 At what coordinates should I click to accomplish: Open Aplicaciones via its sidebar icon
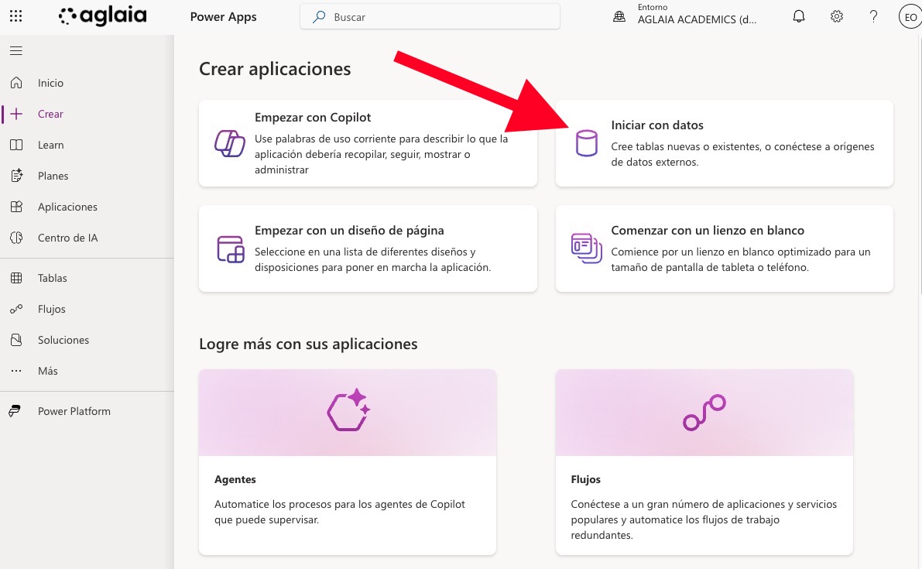(x=17, y=207)
